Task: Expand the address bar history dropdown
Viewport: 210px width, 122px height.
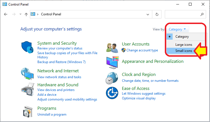Action: (x=148, y=14)
